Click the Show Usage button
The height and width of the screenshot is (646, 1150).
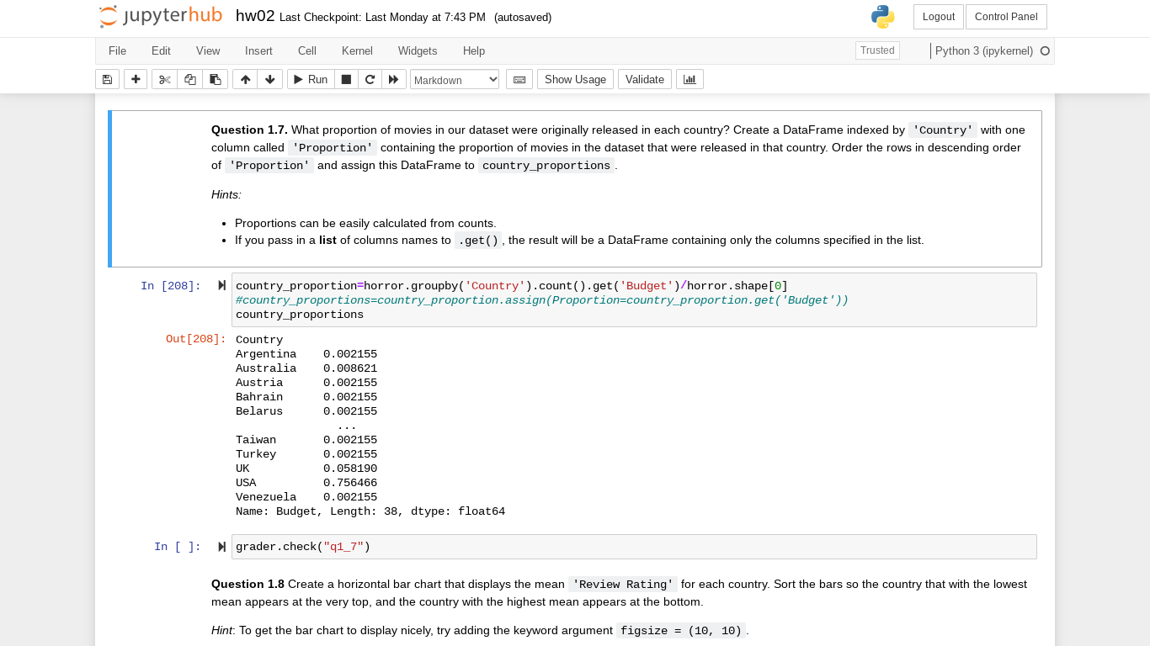tap(575, 79)
